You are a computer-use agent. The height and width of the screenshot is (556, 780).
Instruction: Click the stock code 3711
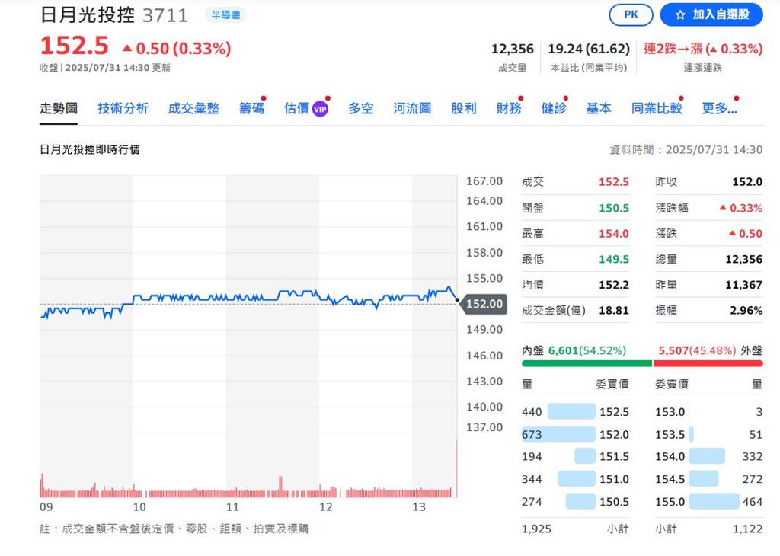[x=165, y=15]
